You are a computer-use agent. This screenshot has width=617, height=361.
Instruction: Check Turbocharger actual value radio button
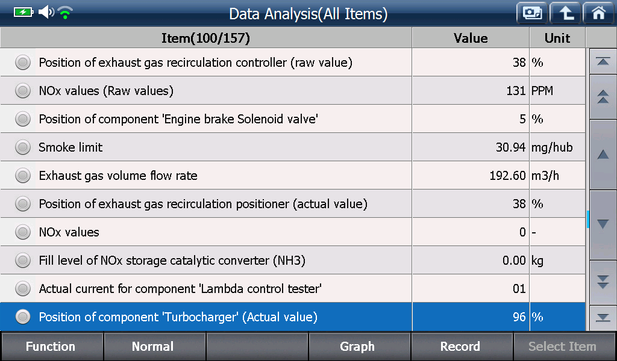point(23,316)
